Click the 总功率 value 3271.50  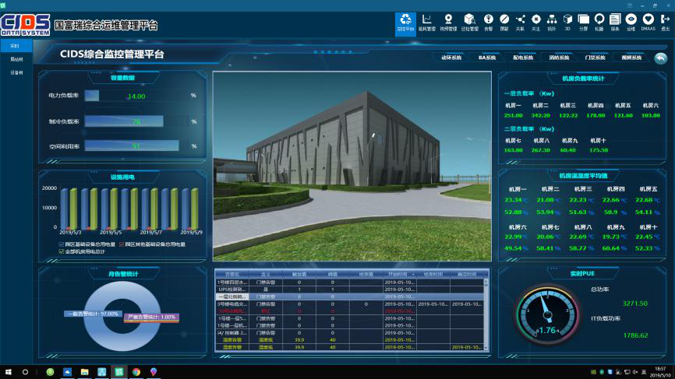(635, 304)
